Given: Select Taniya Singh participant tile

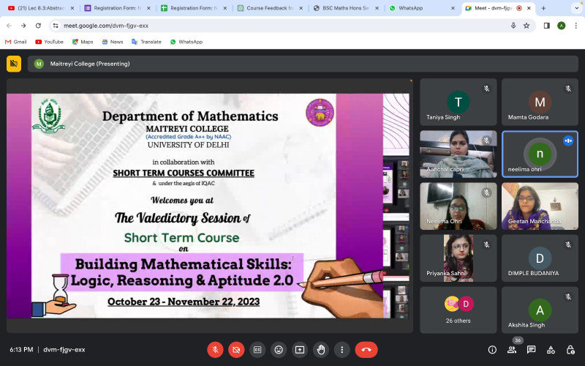Looking at the screenshot, I should (x=458, y=102).
